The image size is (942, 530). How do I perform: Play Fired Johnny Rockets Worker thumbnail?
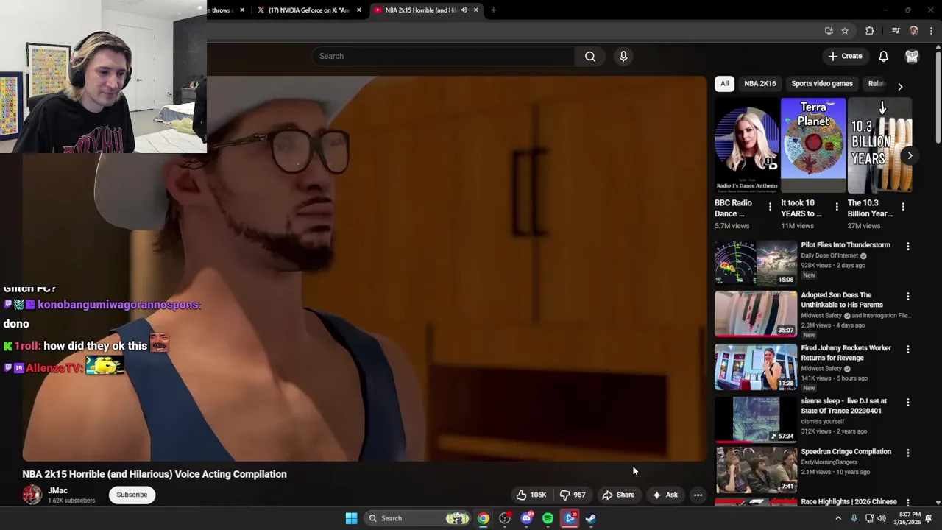[756, 366]
